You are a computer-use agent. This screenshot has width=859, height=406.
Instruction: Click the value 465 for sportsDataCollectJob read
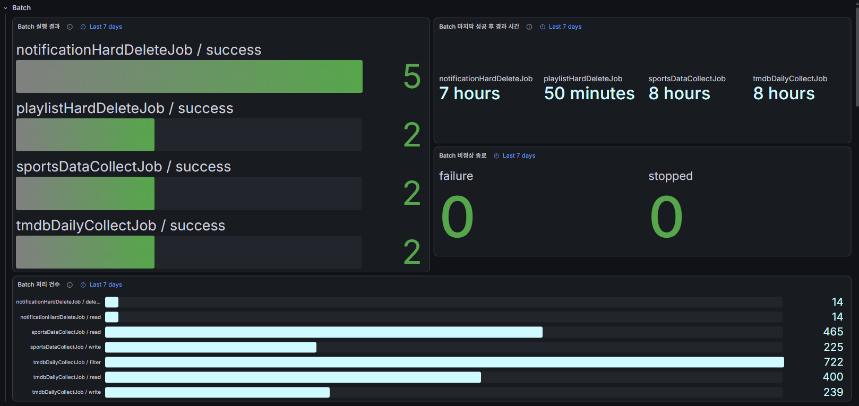(833, 332)
